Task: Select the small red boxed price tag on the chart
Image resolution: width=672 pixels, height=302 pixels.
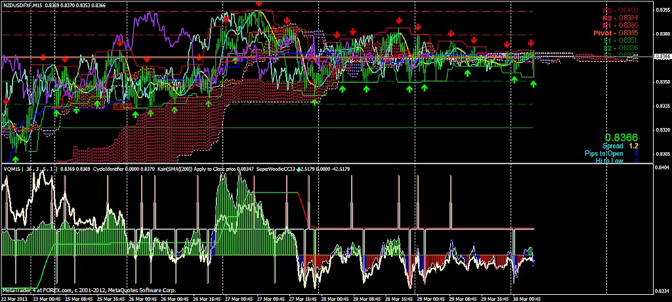Action: coord(123,105)
